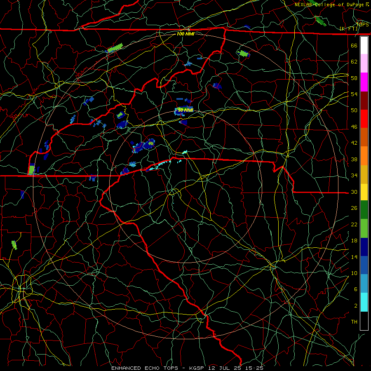The width and height of the screenshot is (371, 371).
Task: Click the magenta legend swatch
Action: point(364,82)
